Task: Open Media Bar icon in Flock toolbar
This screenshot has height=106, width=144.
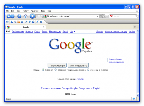Action: click(15, 22)
